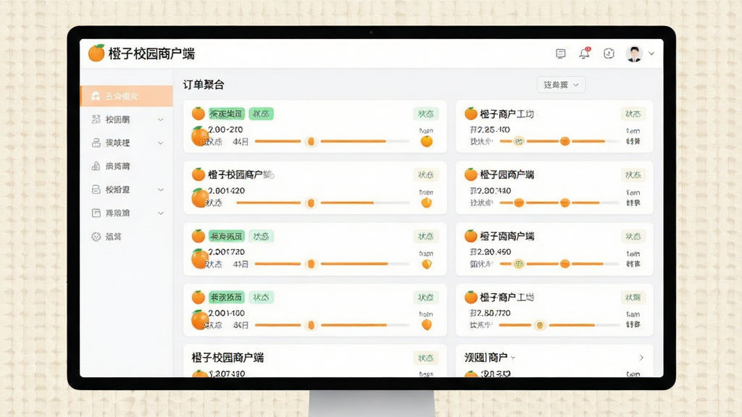Screen dimensions: 742x417
Task: Click the second green tag in card 2.001720
Action: (x=261, y=236)
